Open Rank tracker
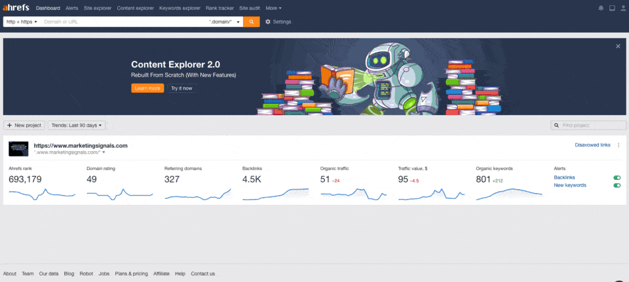Viewport: 629px width, 282px height. coord(220,8)
